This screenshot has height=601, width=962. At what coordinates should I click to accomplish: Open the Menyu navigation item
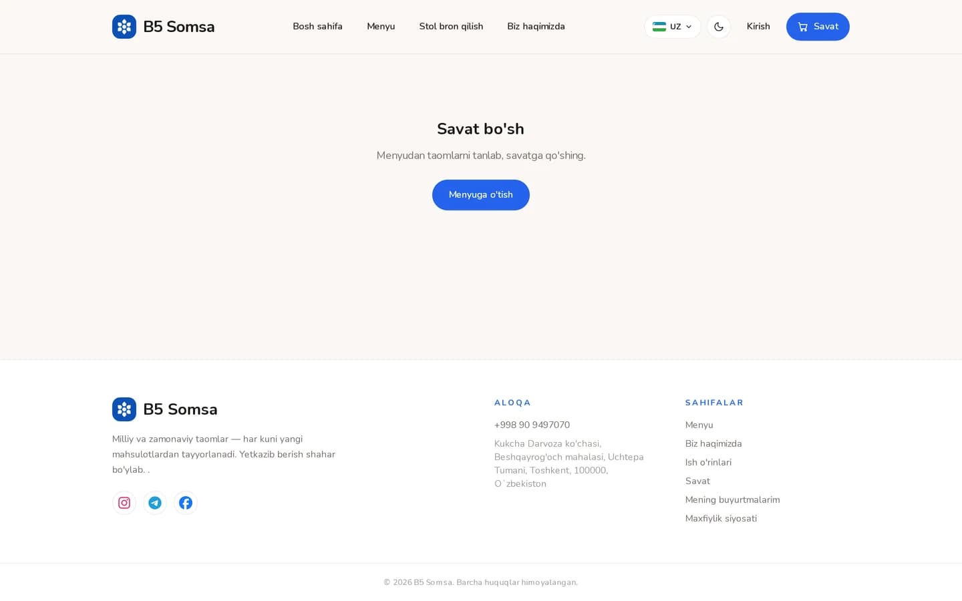381,27
